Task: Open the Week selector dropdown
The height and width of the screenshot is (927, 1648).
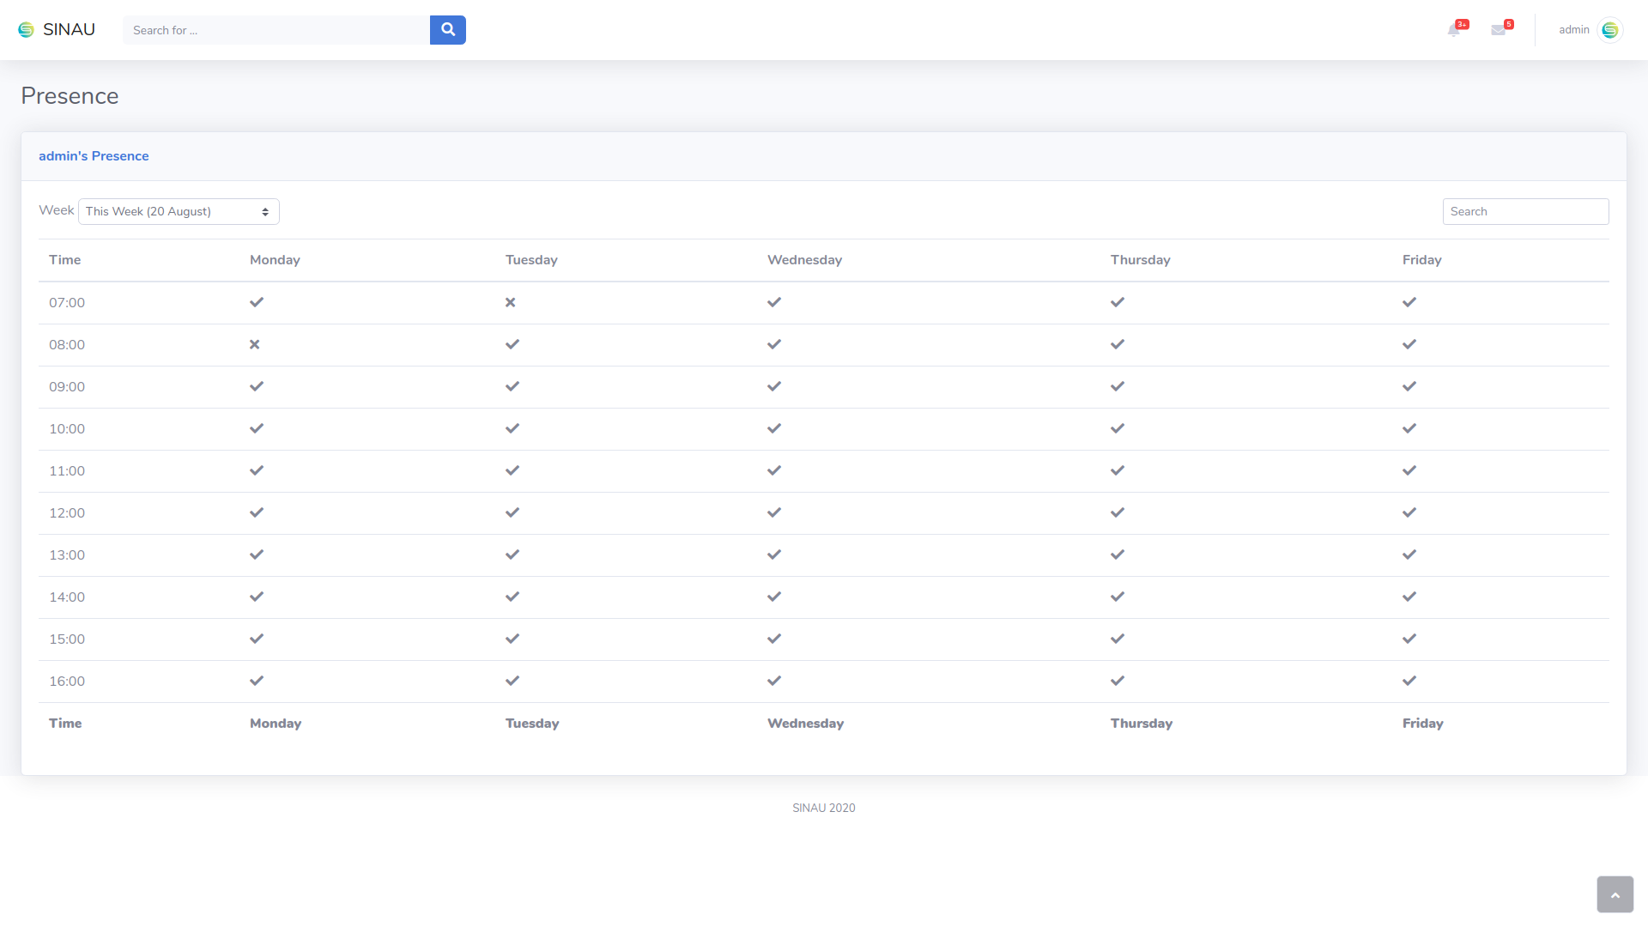Action: pyautogui.click(x=179, y=211)
